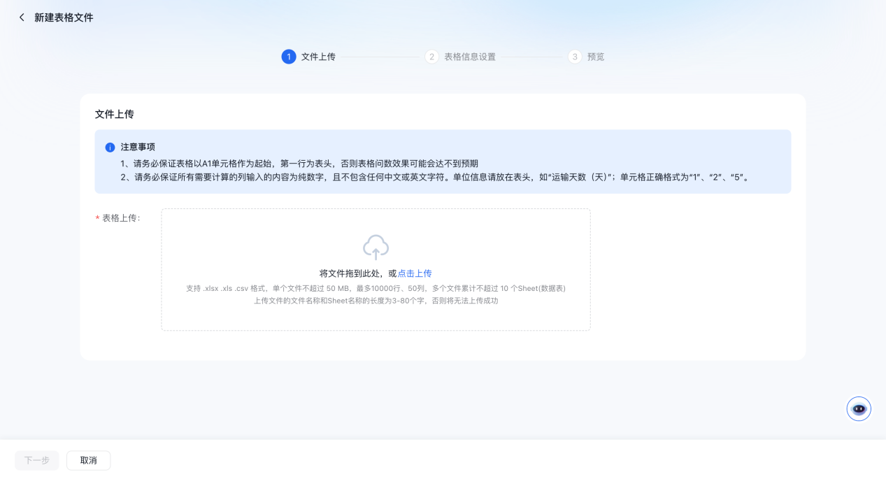
Task: Click the blue info icon next to 注意事项
Action: pyautogui.click(x=110, y=148)
